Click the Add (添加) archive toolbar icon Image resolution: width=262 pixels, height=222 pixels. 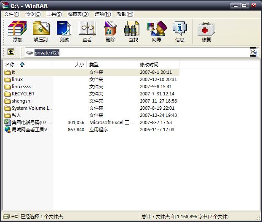point(17,28)
